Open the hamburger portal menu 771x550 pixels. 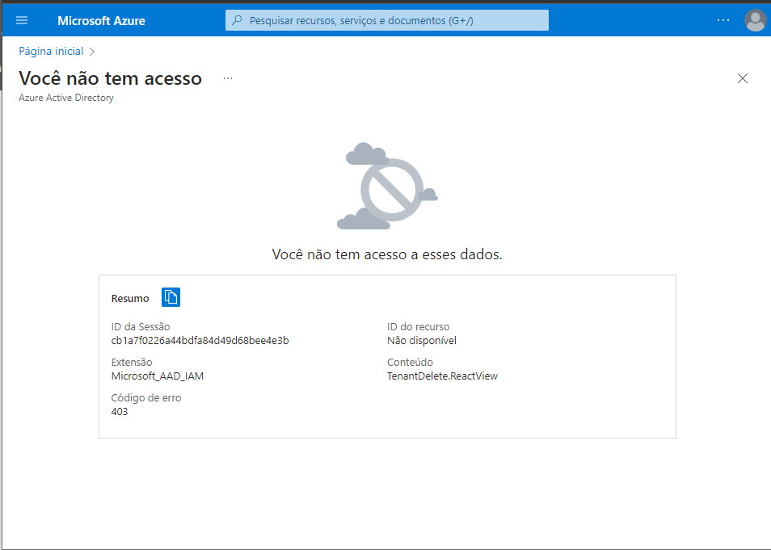22,20
